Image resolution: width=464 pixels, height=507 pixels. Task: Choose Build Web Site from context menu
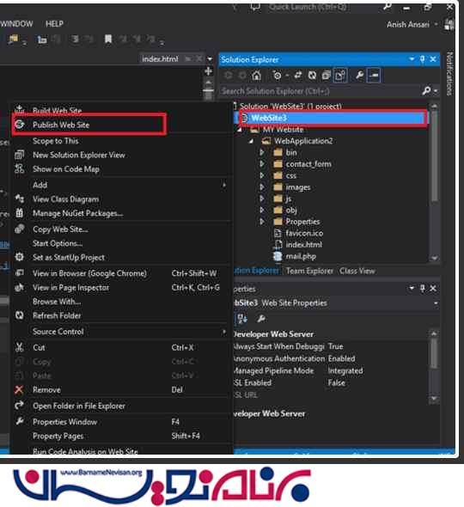point(57,110)
